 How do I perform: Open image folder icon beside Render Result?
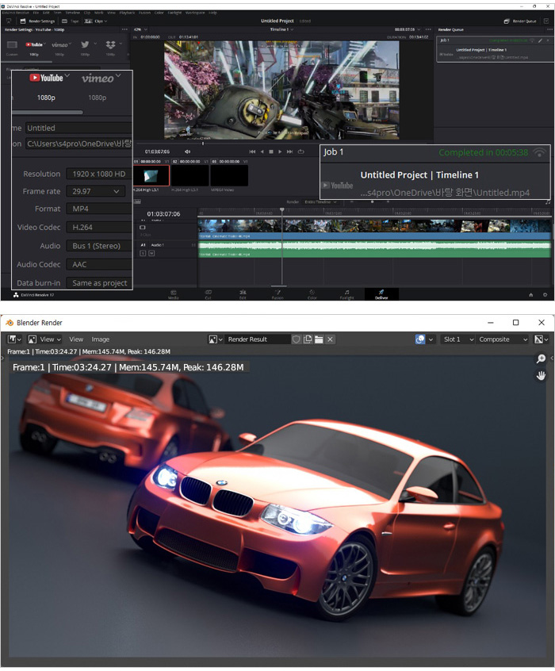[319, 339]
